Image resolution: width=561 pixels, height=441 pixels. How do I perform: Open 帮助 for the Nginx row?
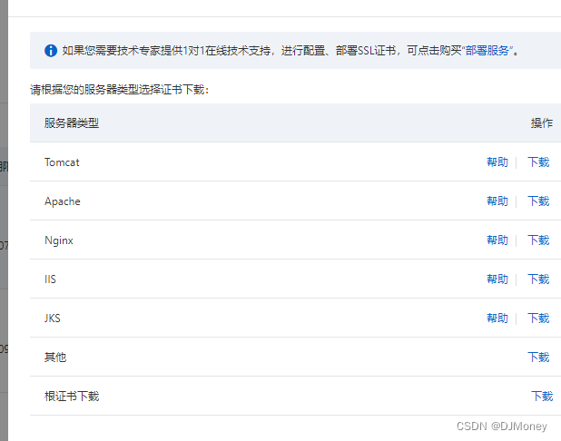497,240
